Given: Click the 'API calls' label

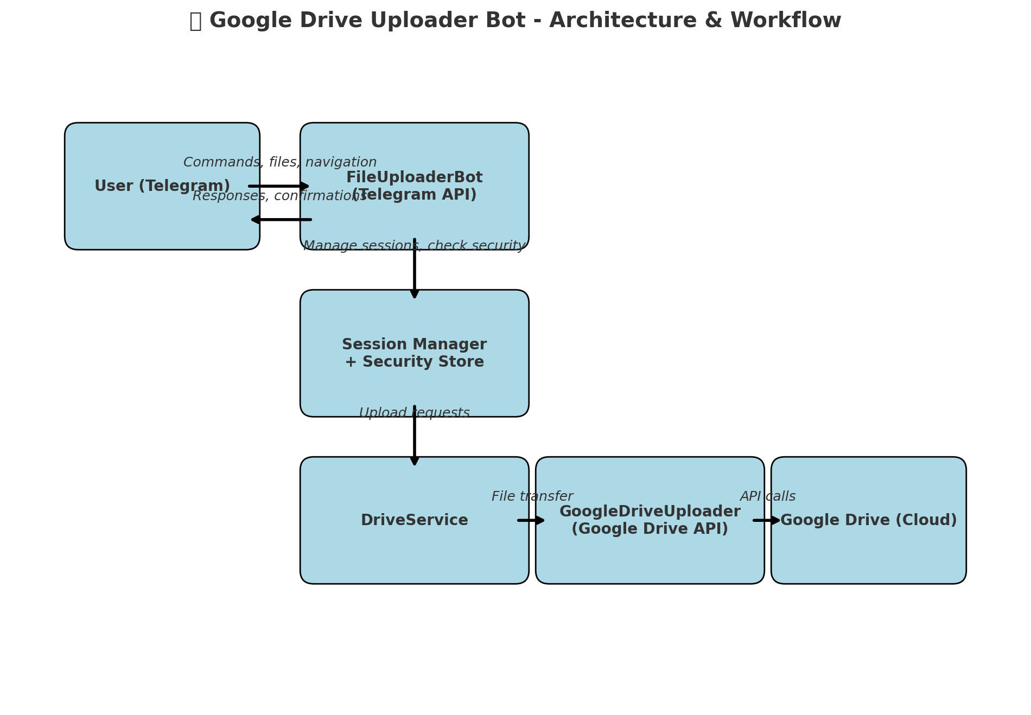Looking at the screenshot, I should [x=768, y=496].
